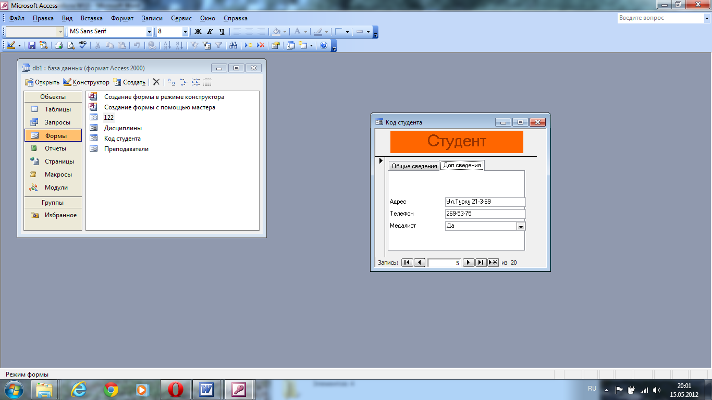Open the object selector dropdown
This screenshot has height=400, width=712.
click(59, 32)
